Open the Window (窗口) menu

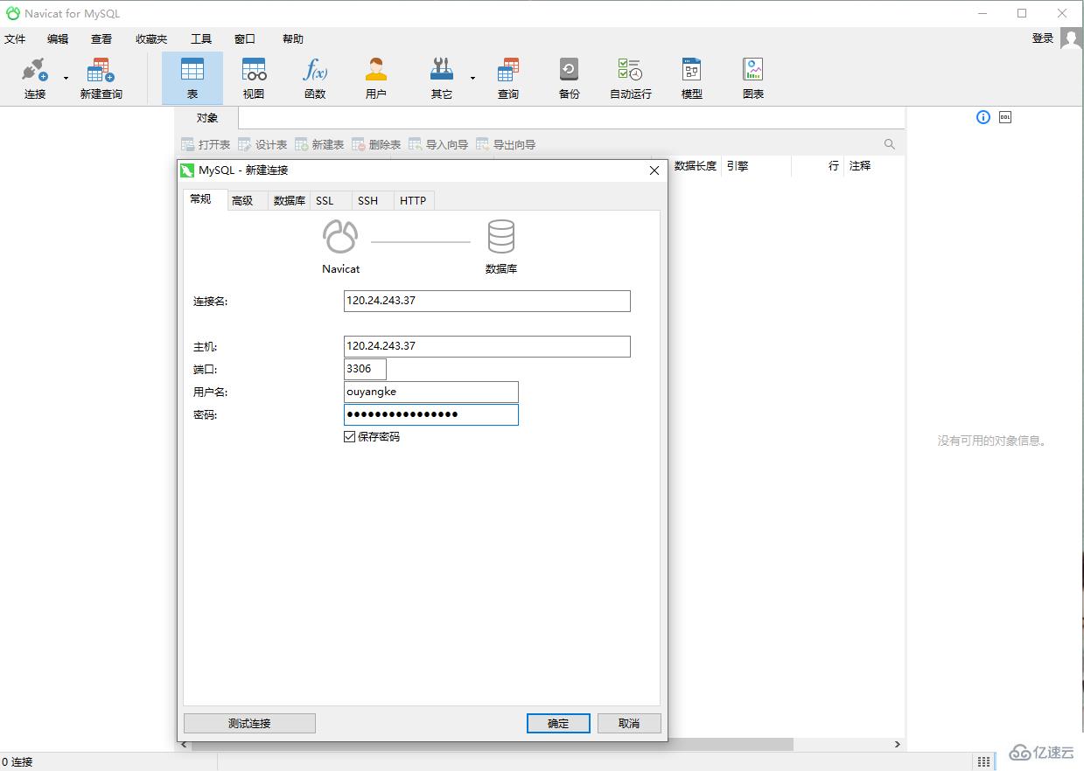click(245, 39)
